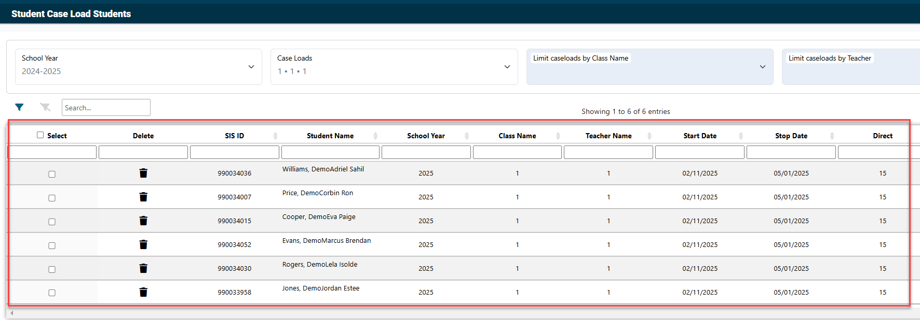Click SIS ID 990034007 cell
920x320 pixels.
tap(235, 197)
